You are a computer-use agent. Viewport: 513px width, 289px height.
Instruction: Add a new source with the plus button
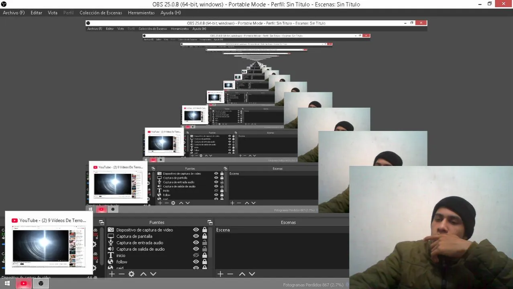(x=112, y=274)
